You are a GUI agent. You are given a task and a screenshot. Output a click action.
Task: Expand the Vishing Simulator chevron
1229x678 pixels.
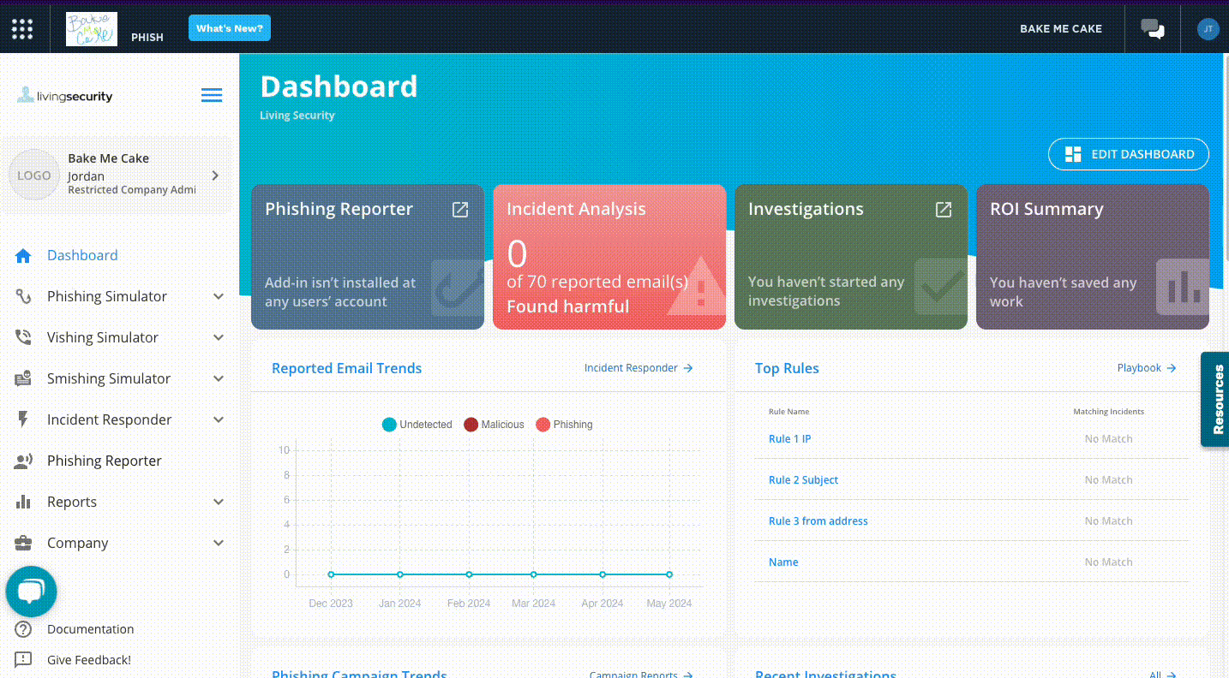219,337
